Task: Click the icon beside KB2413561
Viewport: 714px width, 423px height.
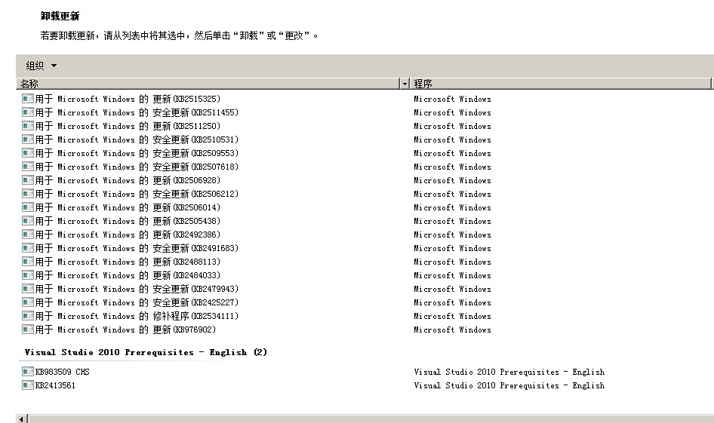Action: pyautogui.click(x=28, y=385)
